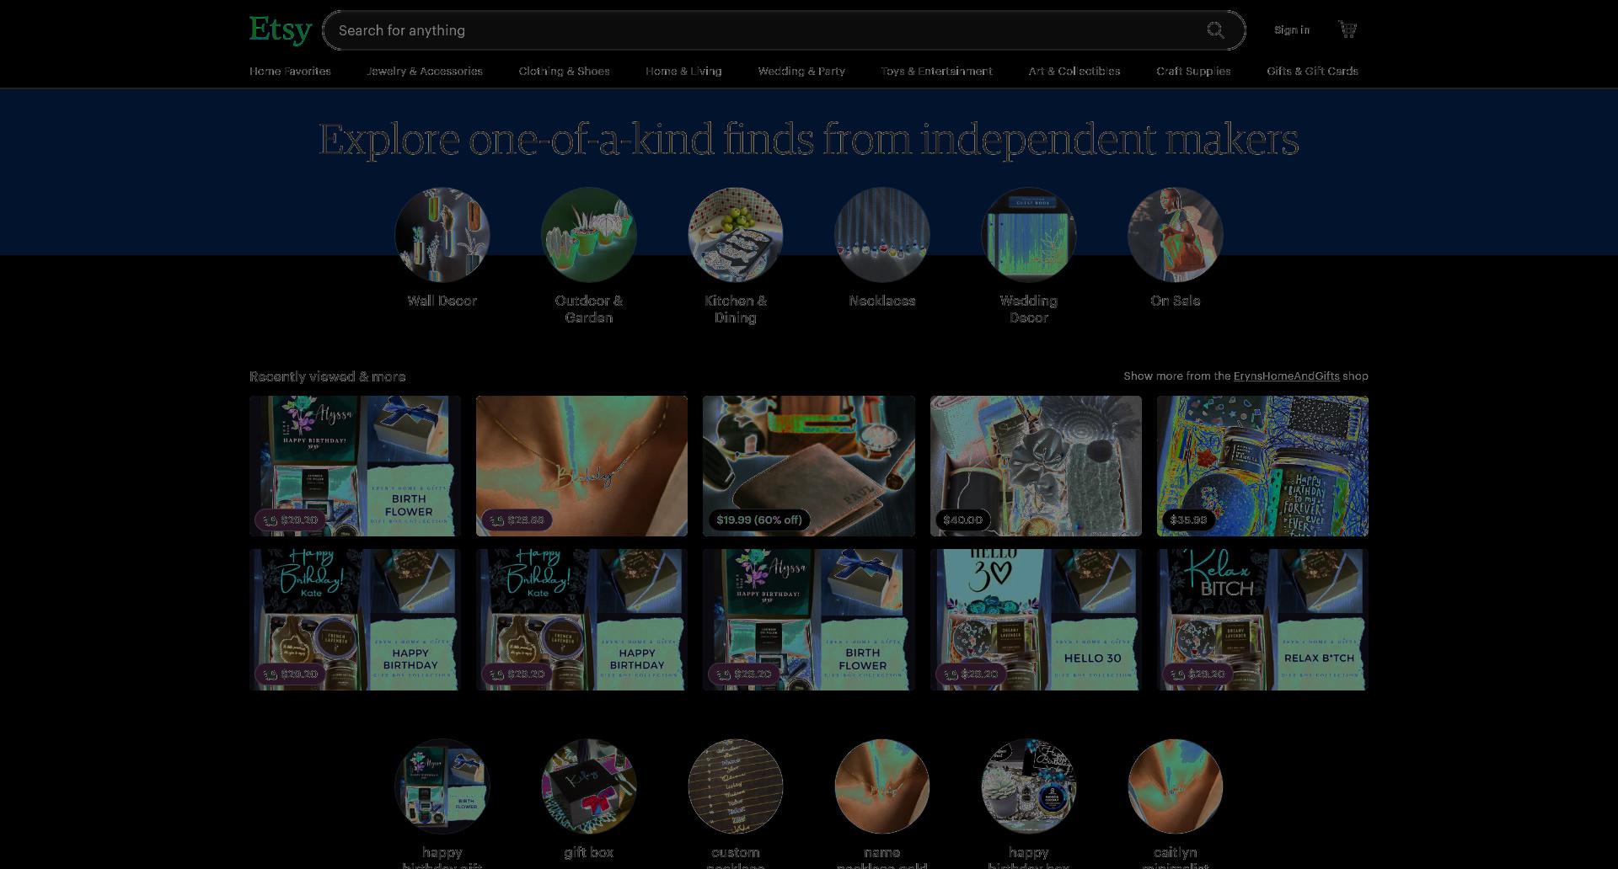Image resolution: width=1618 pixels, height=869 pixels.
Task: Open the Necklaces category circle
Action: click(882, 235)
